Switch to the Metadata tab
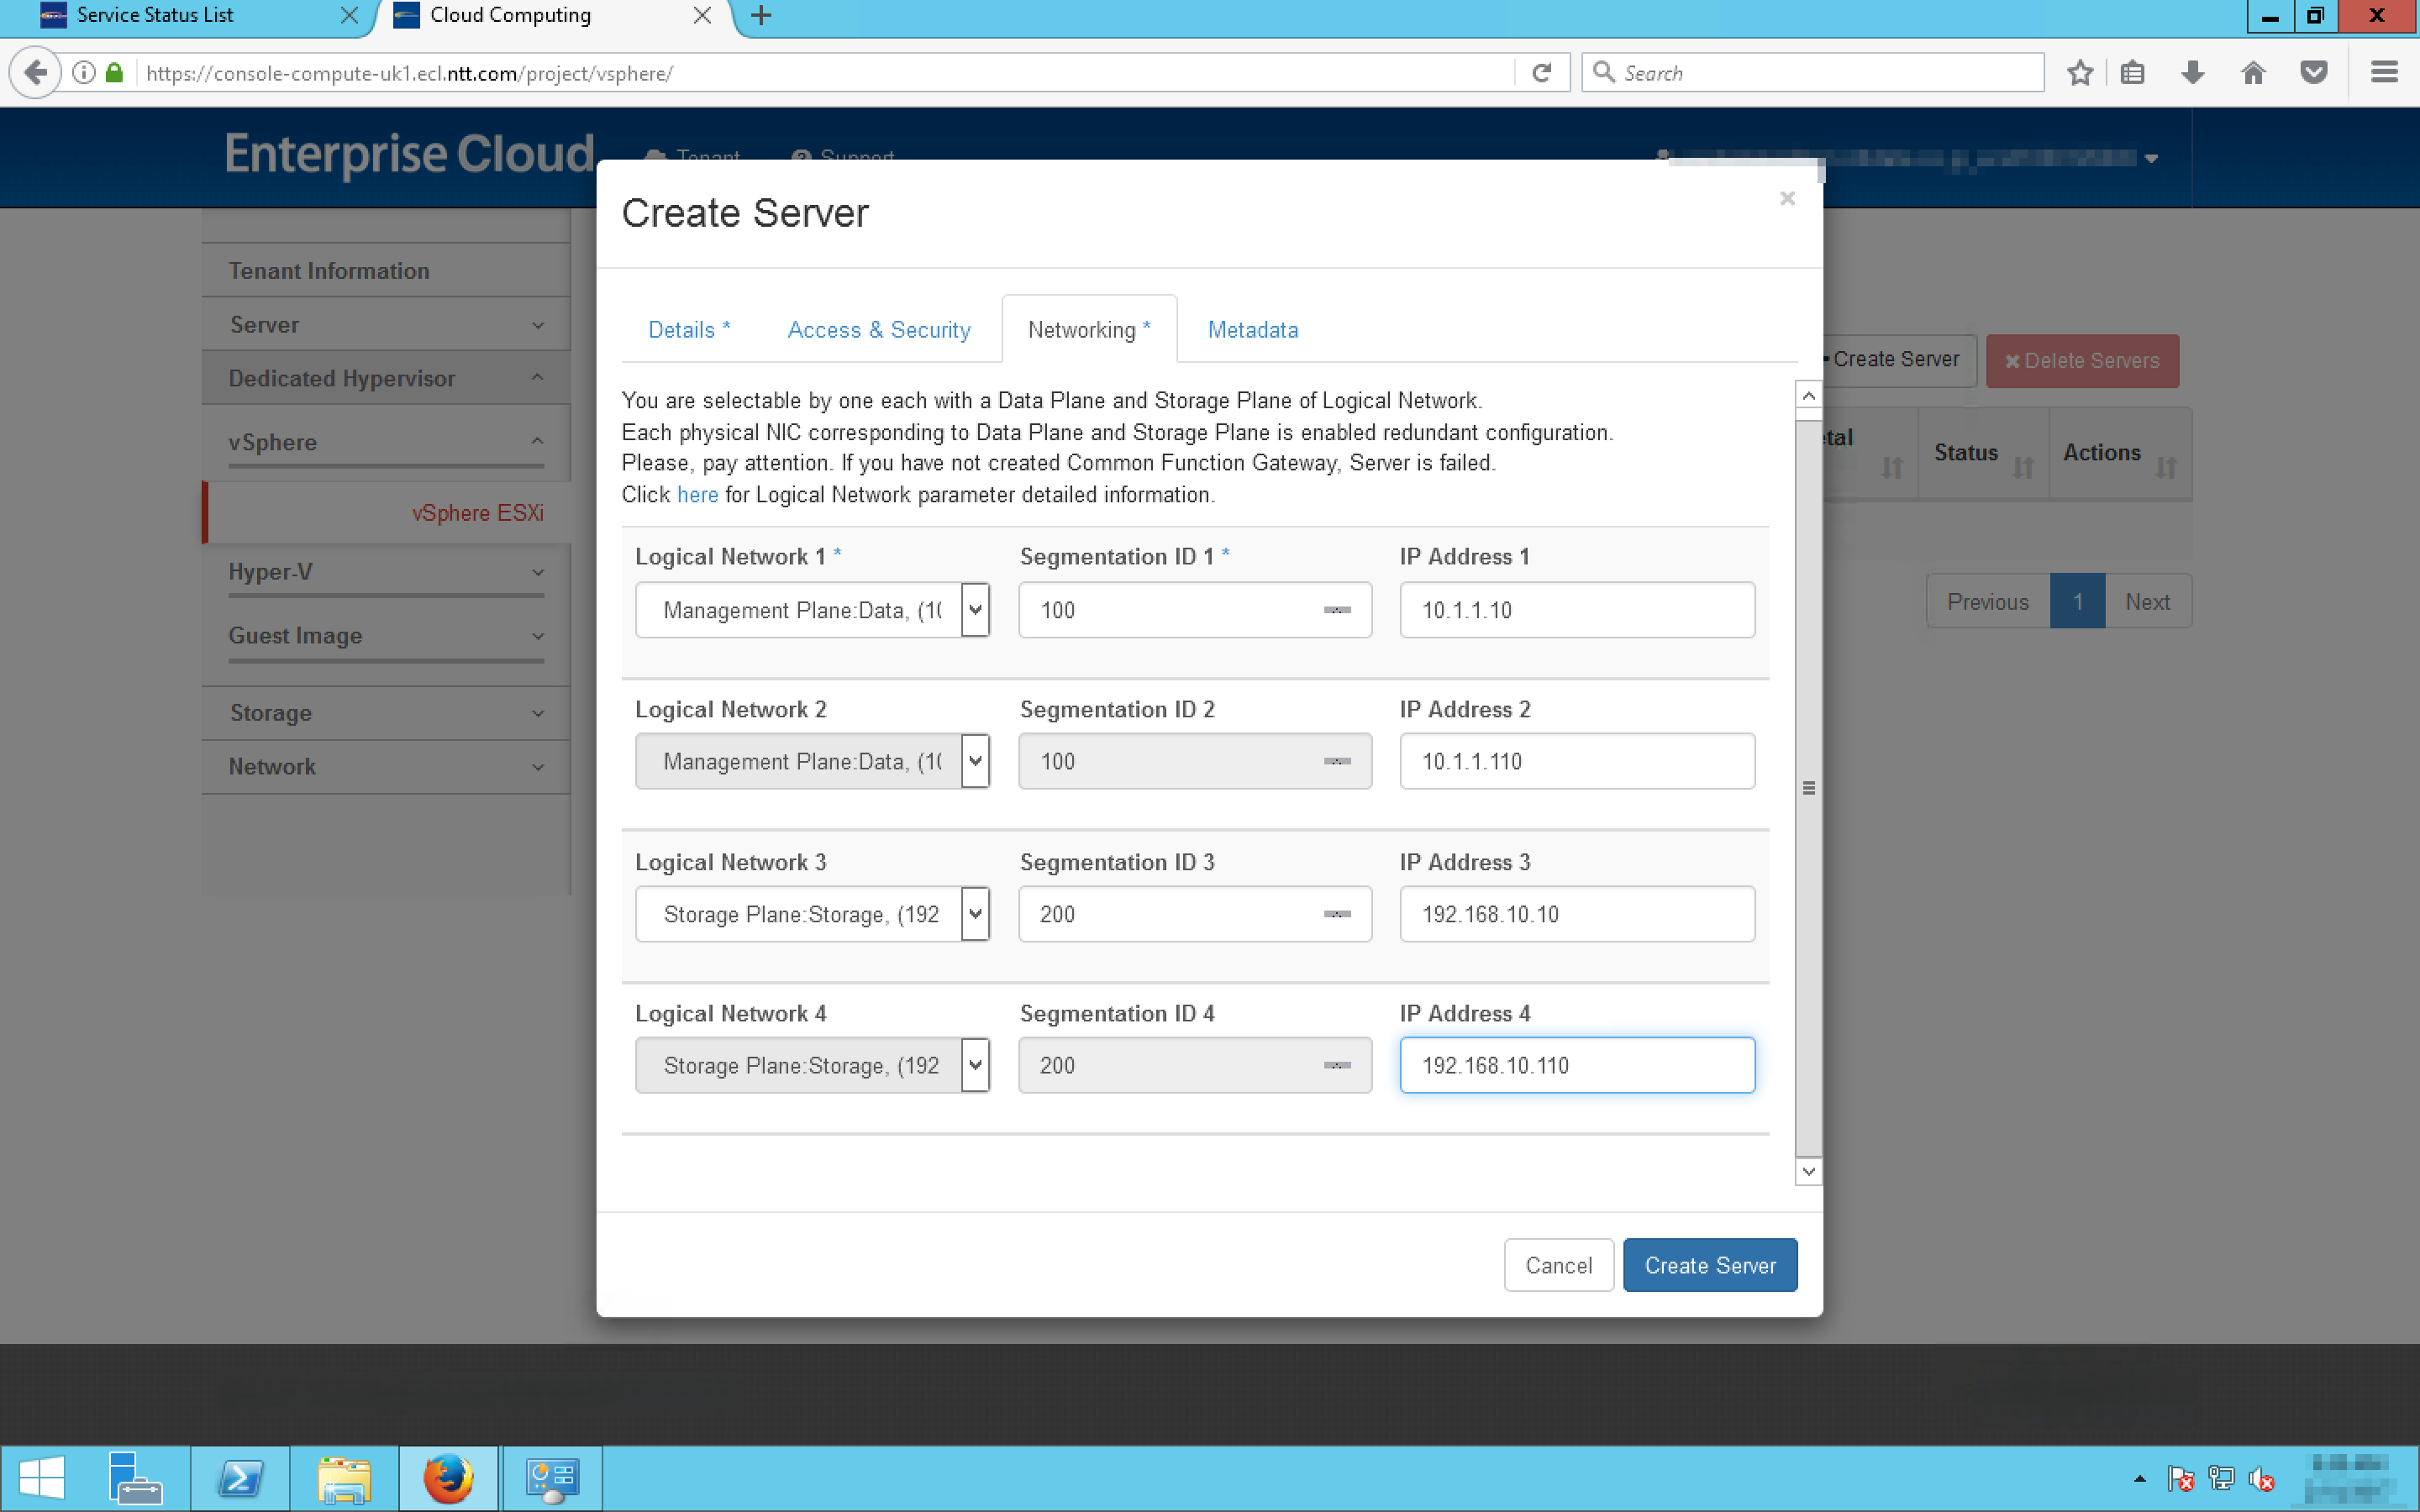The image size is (2420, 1512). tap(1252, 330)
